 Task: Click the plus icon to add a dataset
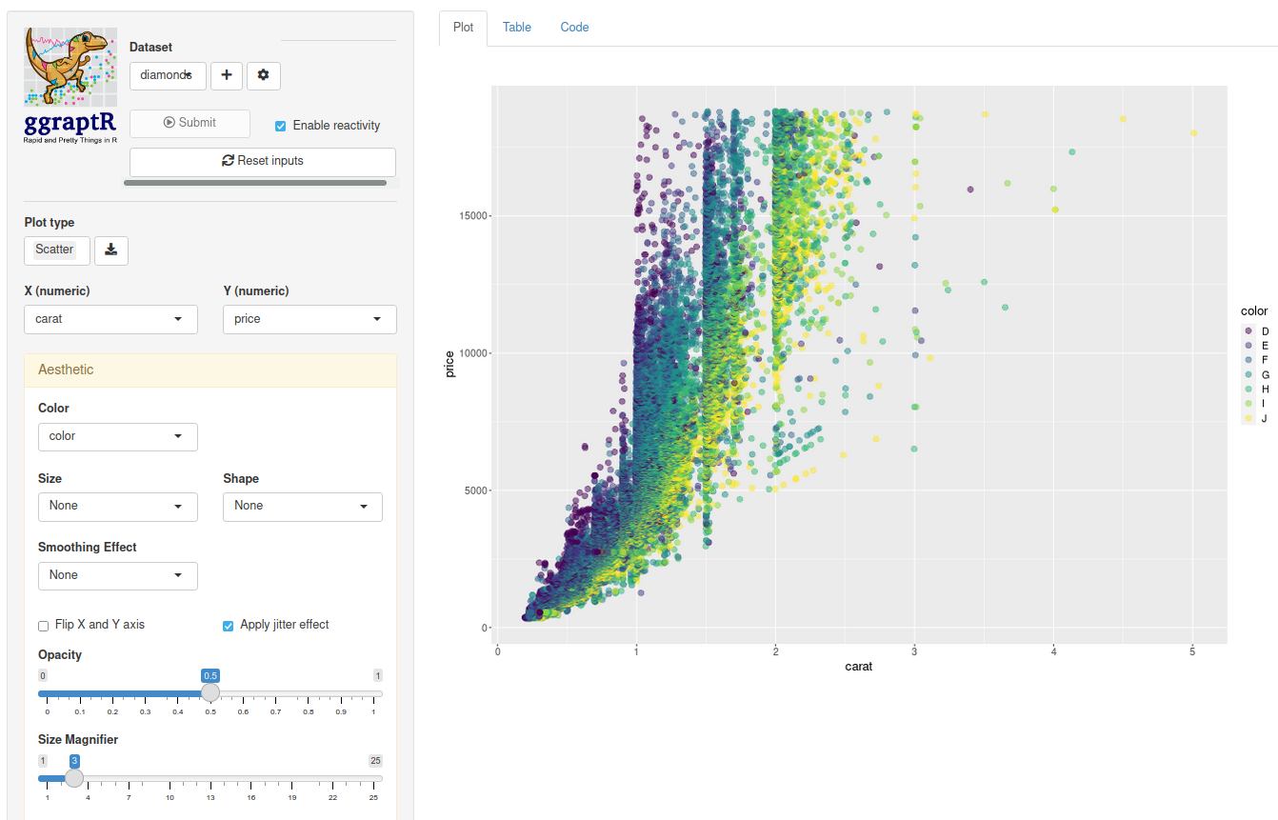226,75
